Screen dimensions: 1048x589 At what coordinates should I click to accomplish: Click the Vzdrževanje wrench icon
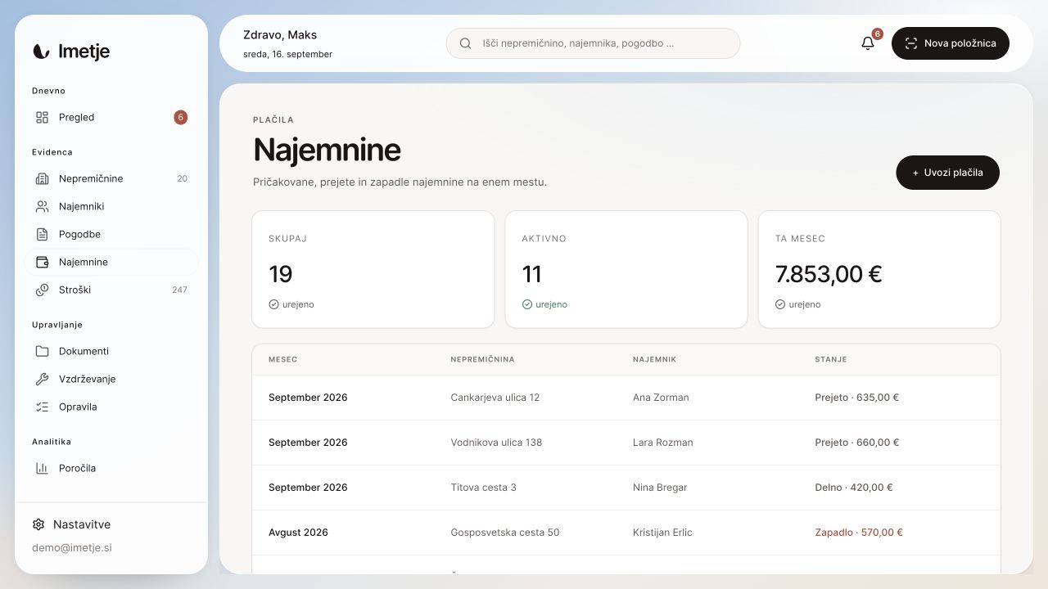[x=43, y=379]
